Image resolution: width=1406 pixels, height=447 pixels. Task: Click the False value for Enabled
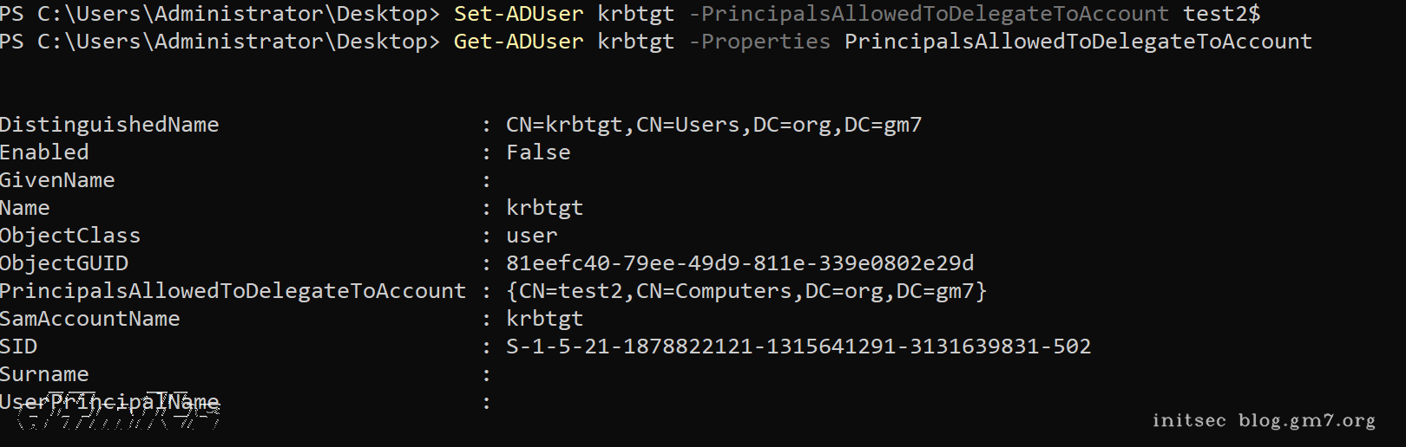(x=538, y=152)
